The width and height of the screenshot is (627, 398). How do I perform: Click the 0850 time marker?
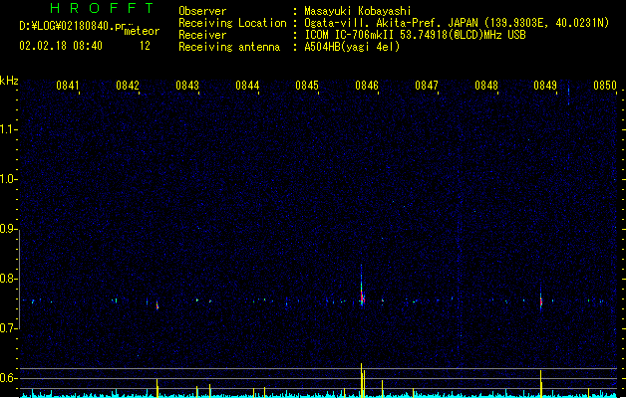(x=605, y=86)
